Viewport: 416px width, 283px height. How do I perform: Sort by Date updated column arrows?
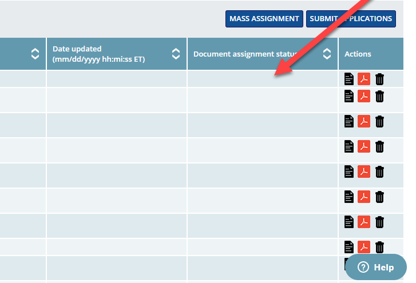point(176,54)
